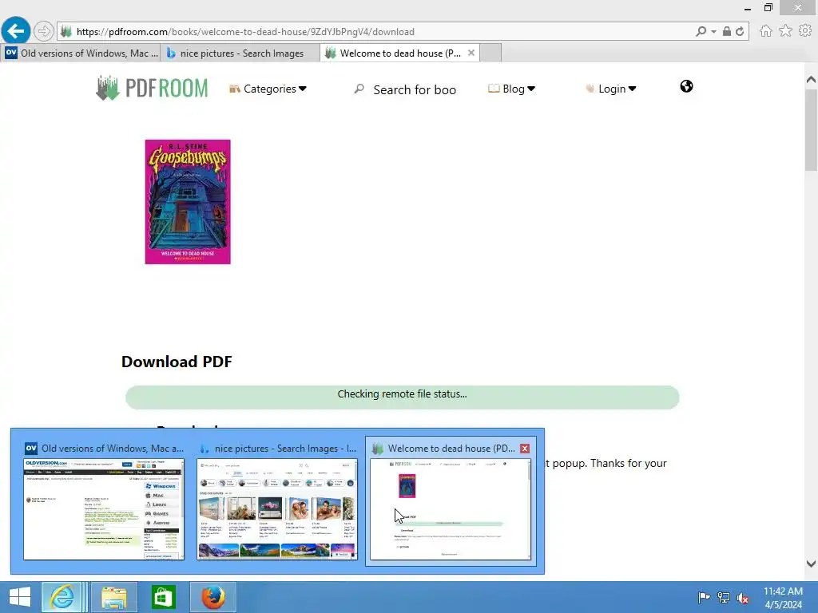Select the Welcome to dead house tab

pos(399,53)
